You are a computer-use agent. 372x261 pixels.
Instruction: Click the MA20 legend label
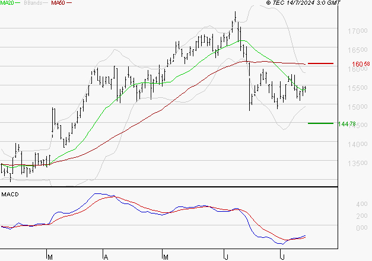pos(7,3)
